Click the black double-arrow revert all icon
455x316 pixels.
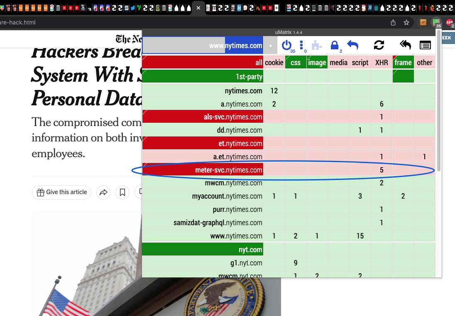[x=405, y=45]
